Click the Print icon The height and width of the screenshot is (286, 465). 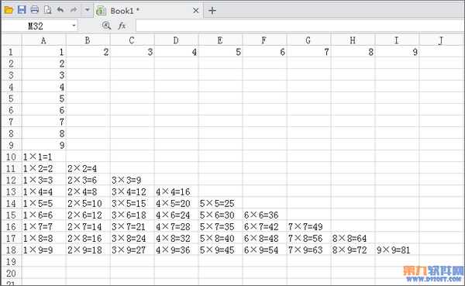click(35, 10)
